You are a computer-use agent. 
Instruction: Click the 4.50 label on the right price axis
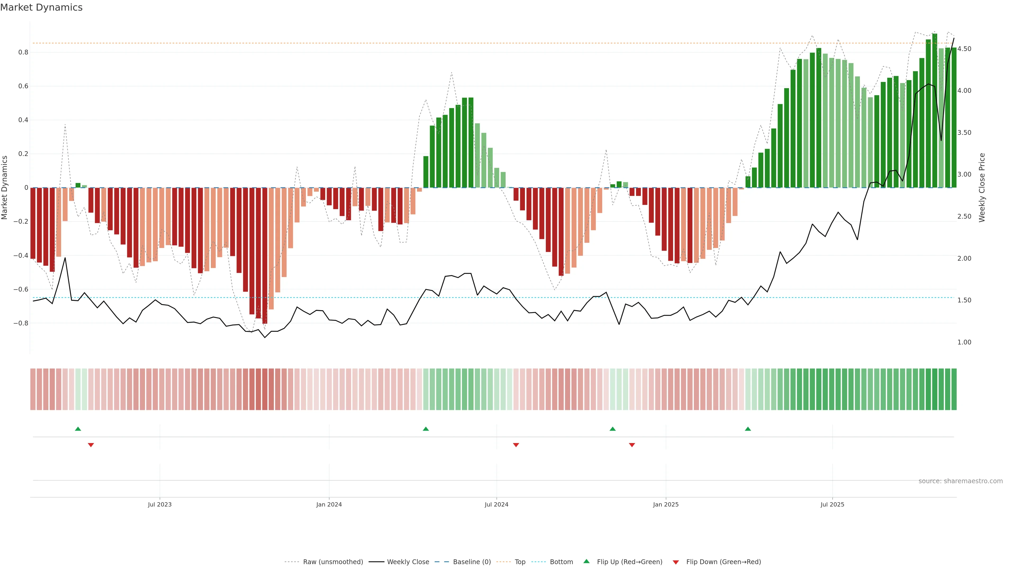pos(964,49)
